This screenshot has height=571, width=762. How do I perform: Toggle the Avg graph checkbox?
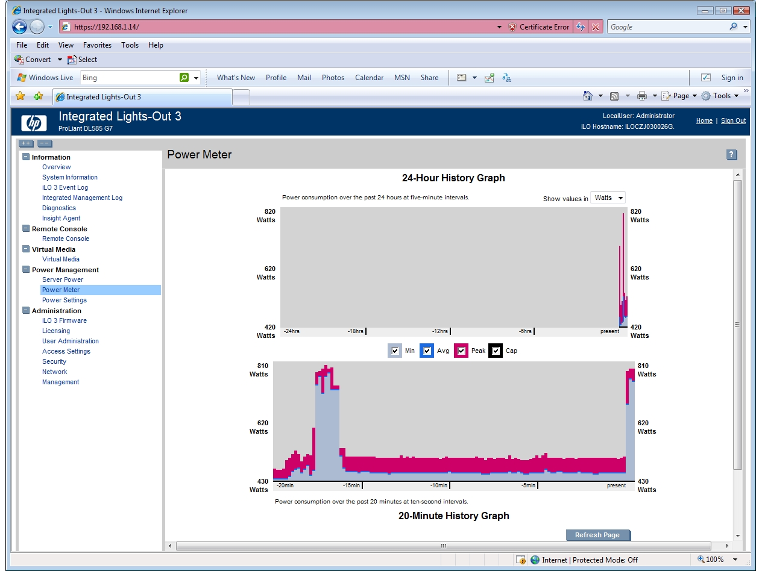click(427, 351)
